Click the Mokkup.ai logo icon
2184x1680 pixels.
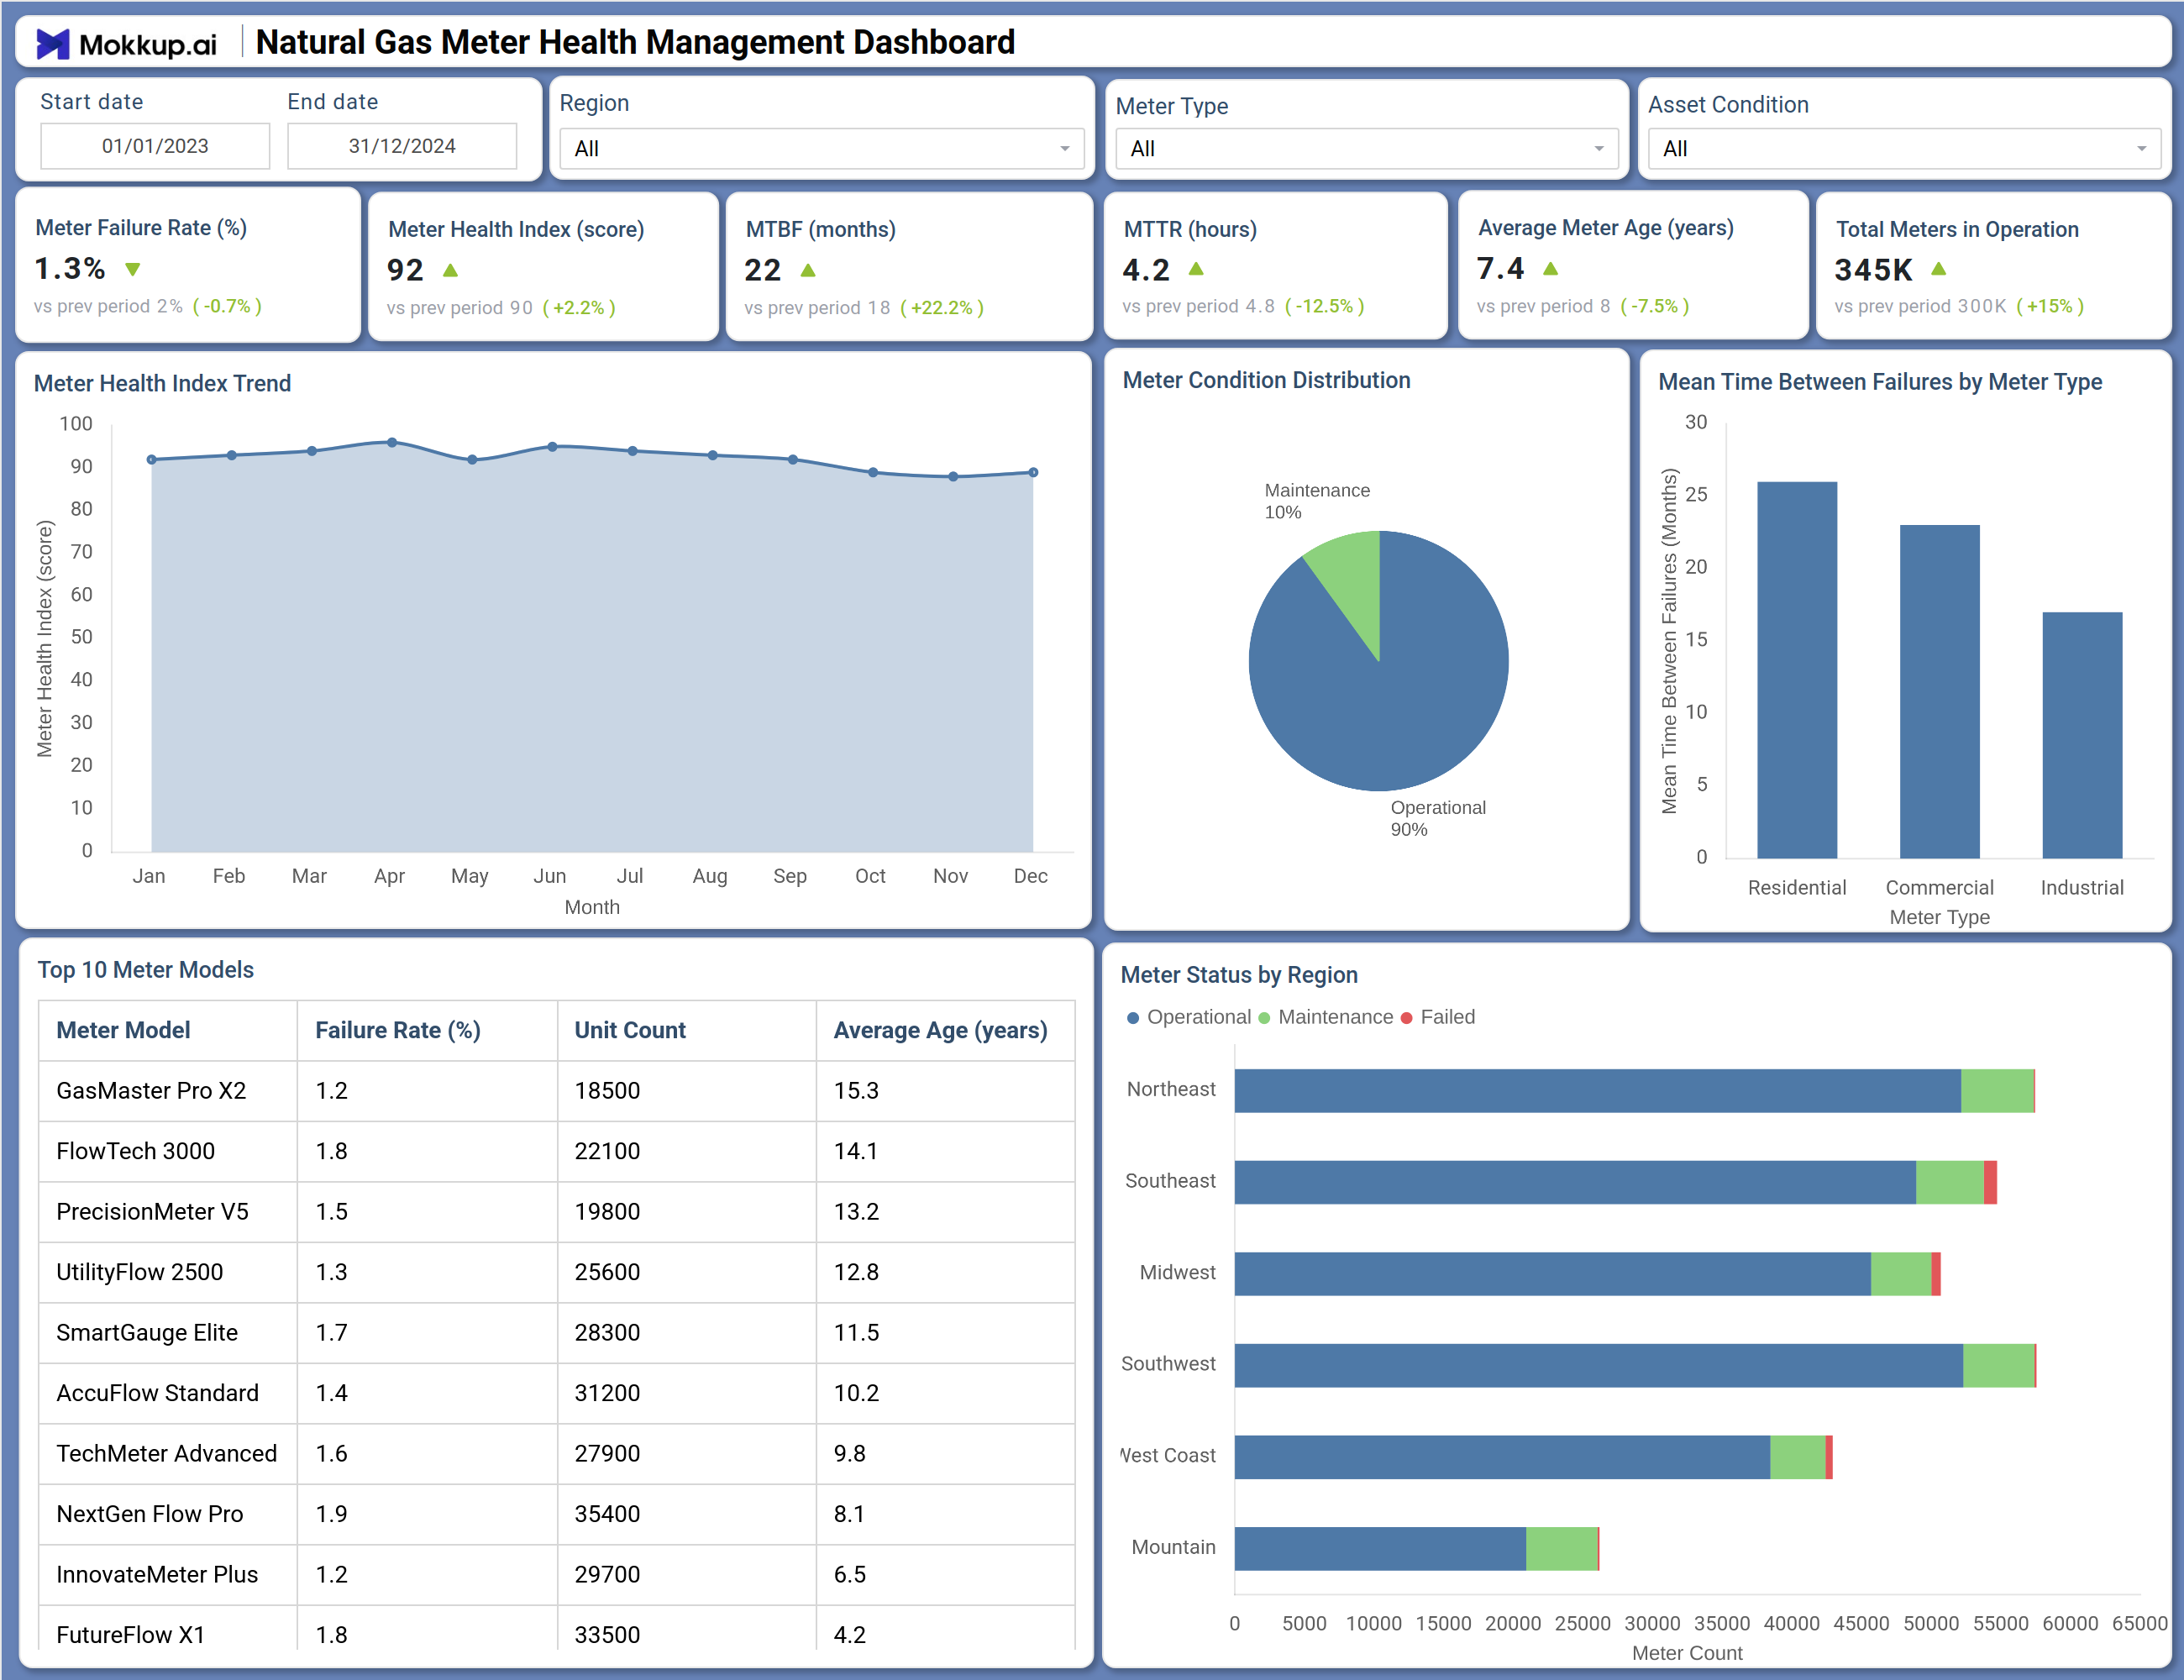(53, 44)
